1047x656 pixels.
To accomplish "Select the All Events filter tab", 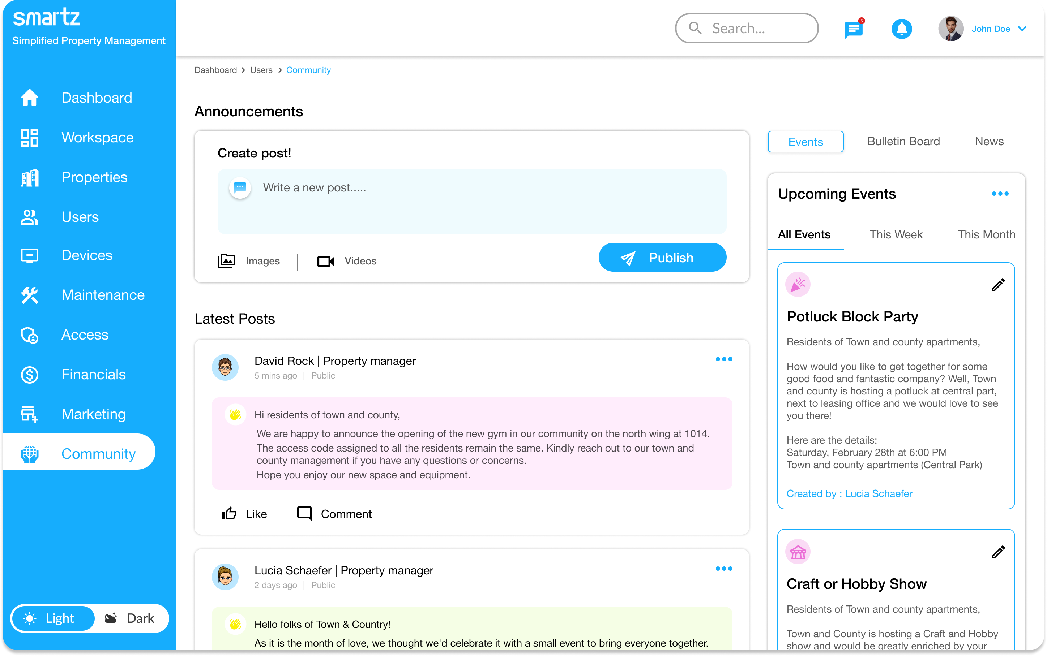I will point(804,235).
